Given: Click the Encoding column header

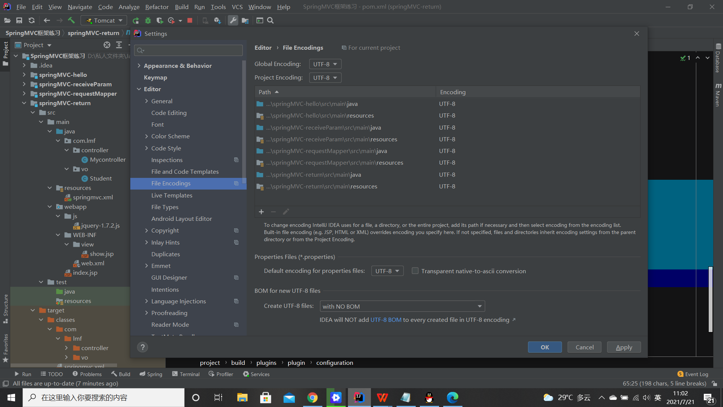Looking at the screenshot, I should pos(538,92).
